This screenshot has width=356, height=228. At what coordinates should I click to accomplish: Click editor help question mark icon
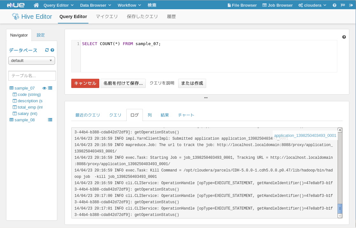[x=344, y=37]
